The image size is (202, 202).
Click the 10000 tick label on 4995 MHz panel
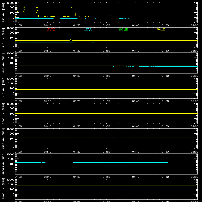(11, 129)
